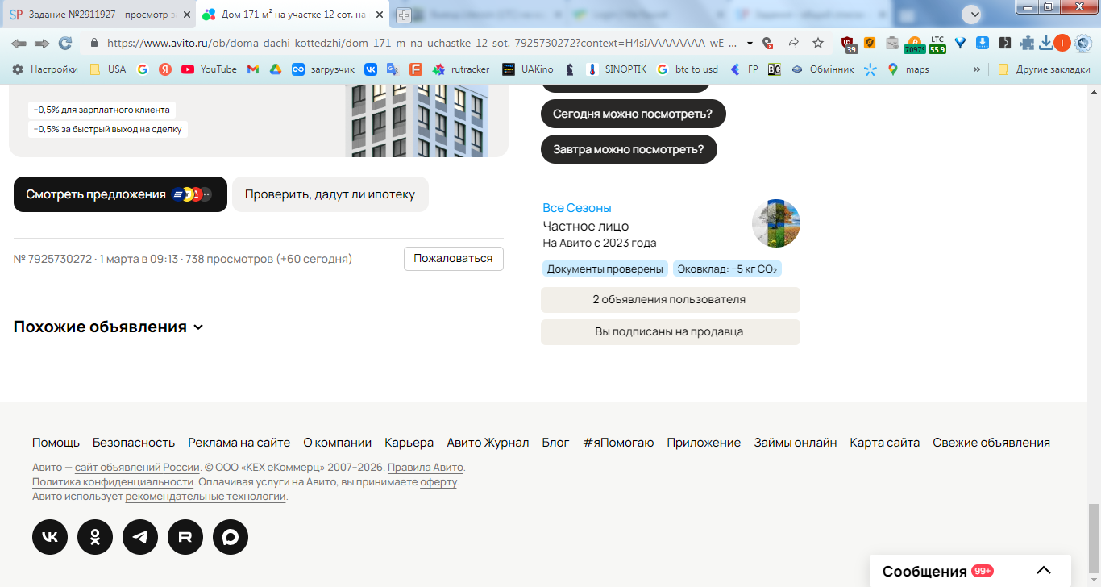Open Google Maps bookmark
Screen dimensions: 1101x587
coord(908,69)
